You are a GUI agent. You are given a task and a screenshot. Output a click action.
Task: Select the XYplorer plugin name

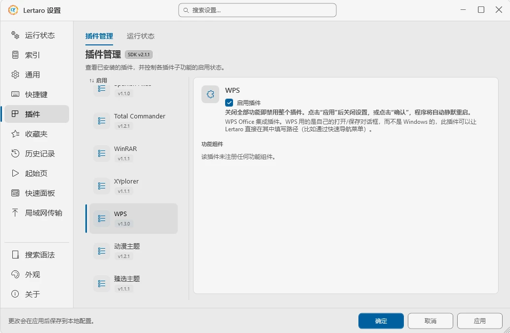tap(126, 181)
